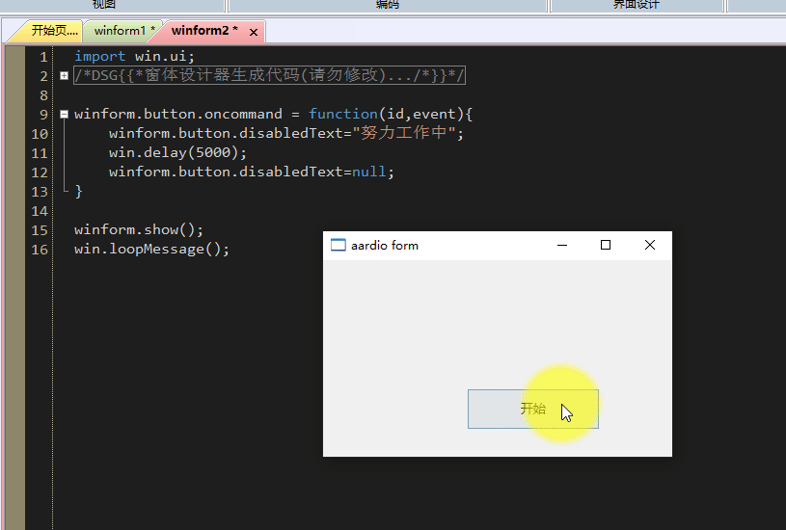
Task: Click the aardio form title bar text
Action: 385,245
